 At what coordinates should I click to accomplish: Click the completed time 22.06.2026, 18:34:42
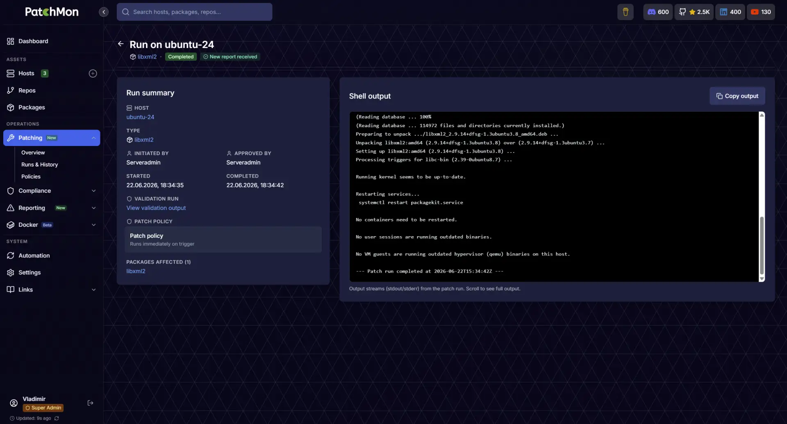(x=255, y=185)
